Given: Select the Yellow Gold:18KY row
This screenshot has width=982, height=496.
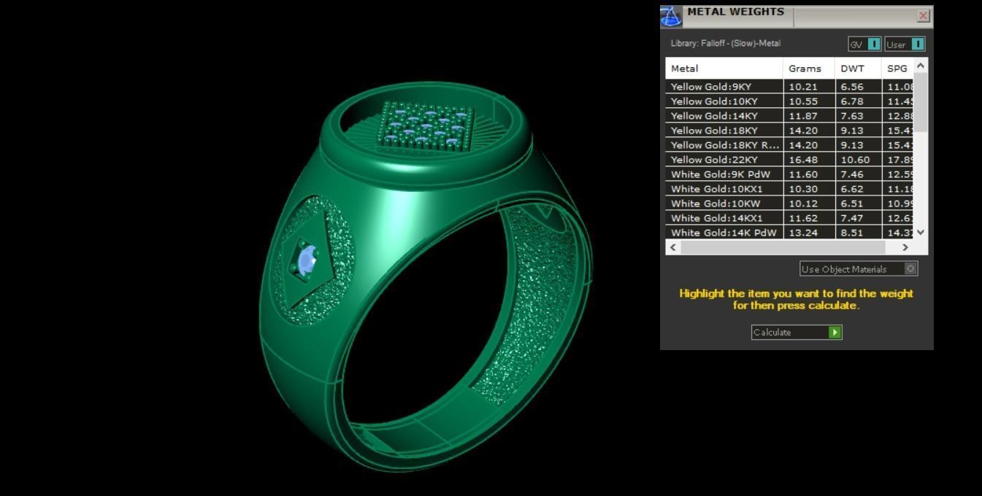Looking at the screenshot, I should [x=789, y=131].
